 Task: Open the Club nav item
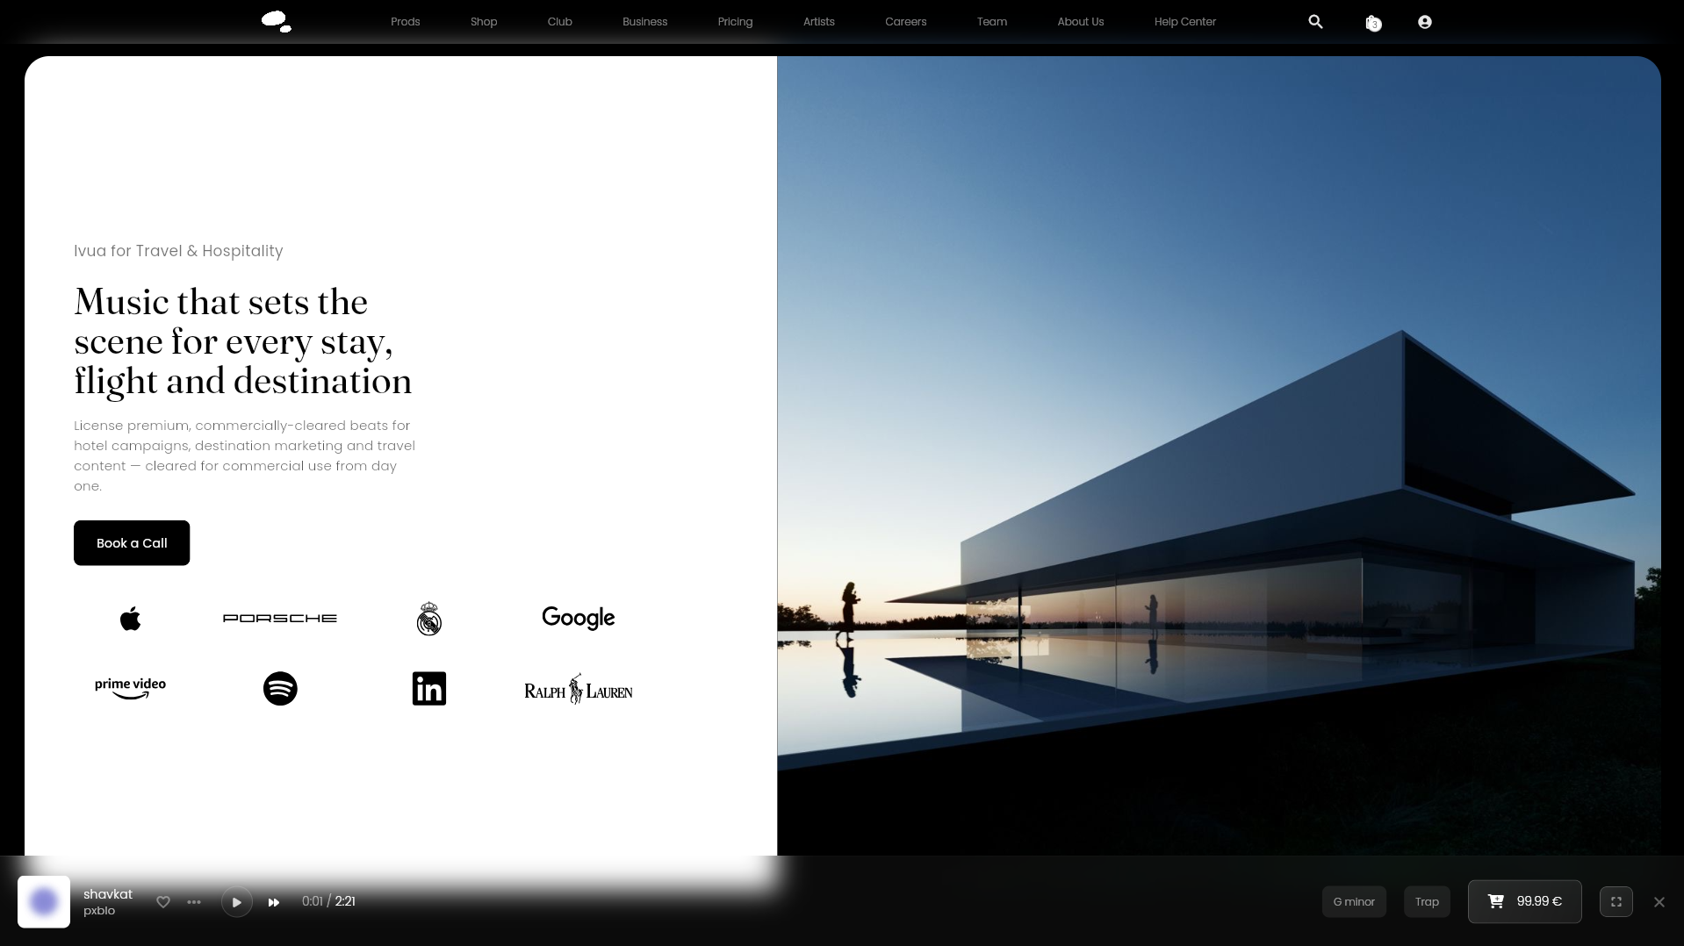point(560,22)
